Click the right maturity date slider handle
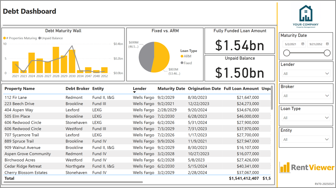The width and height of the screenshot is (336, 188). pos(327,53)
